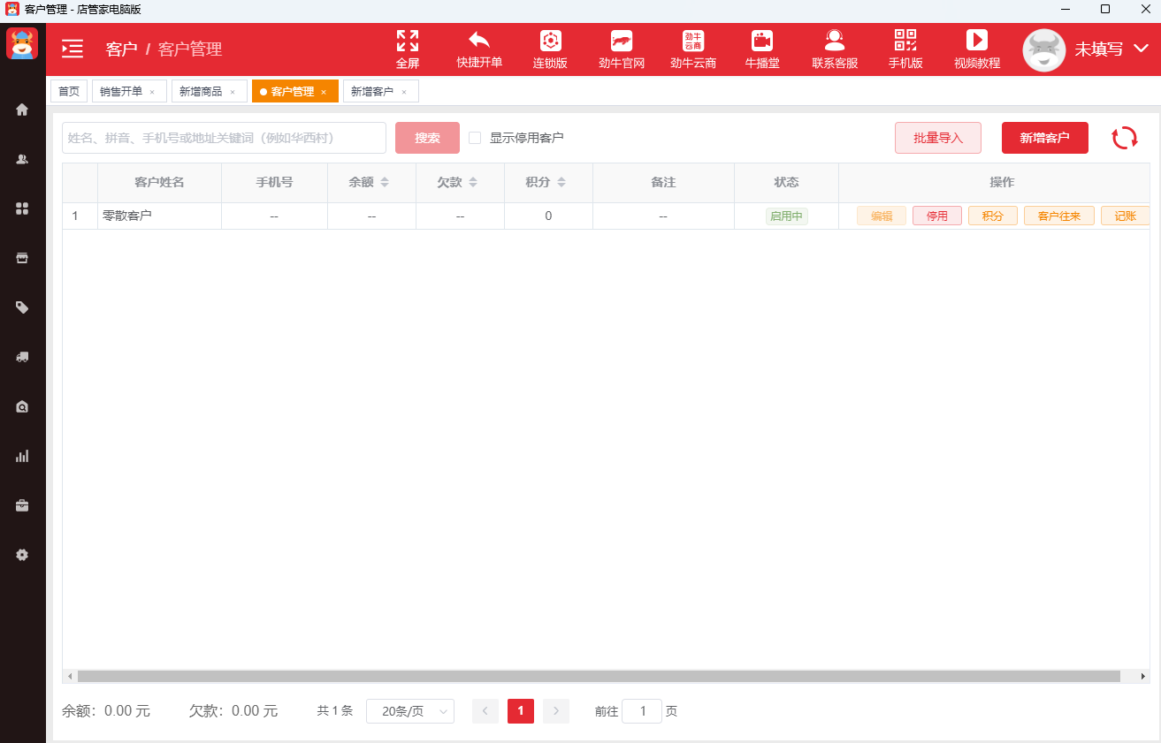
Task: Click the customer search input field
Action: pyautogui.click(x=224, y=138)
